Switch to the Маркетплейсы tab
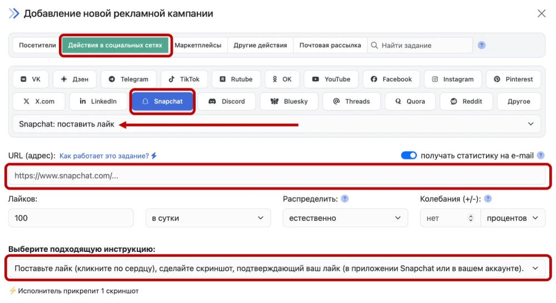Screen dimensions: 556x303 [x=198, y=46]
